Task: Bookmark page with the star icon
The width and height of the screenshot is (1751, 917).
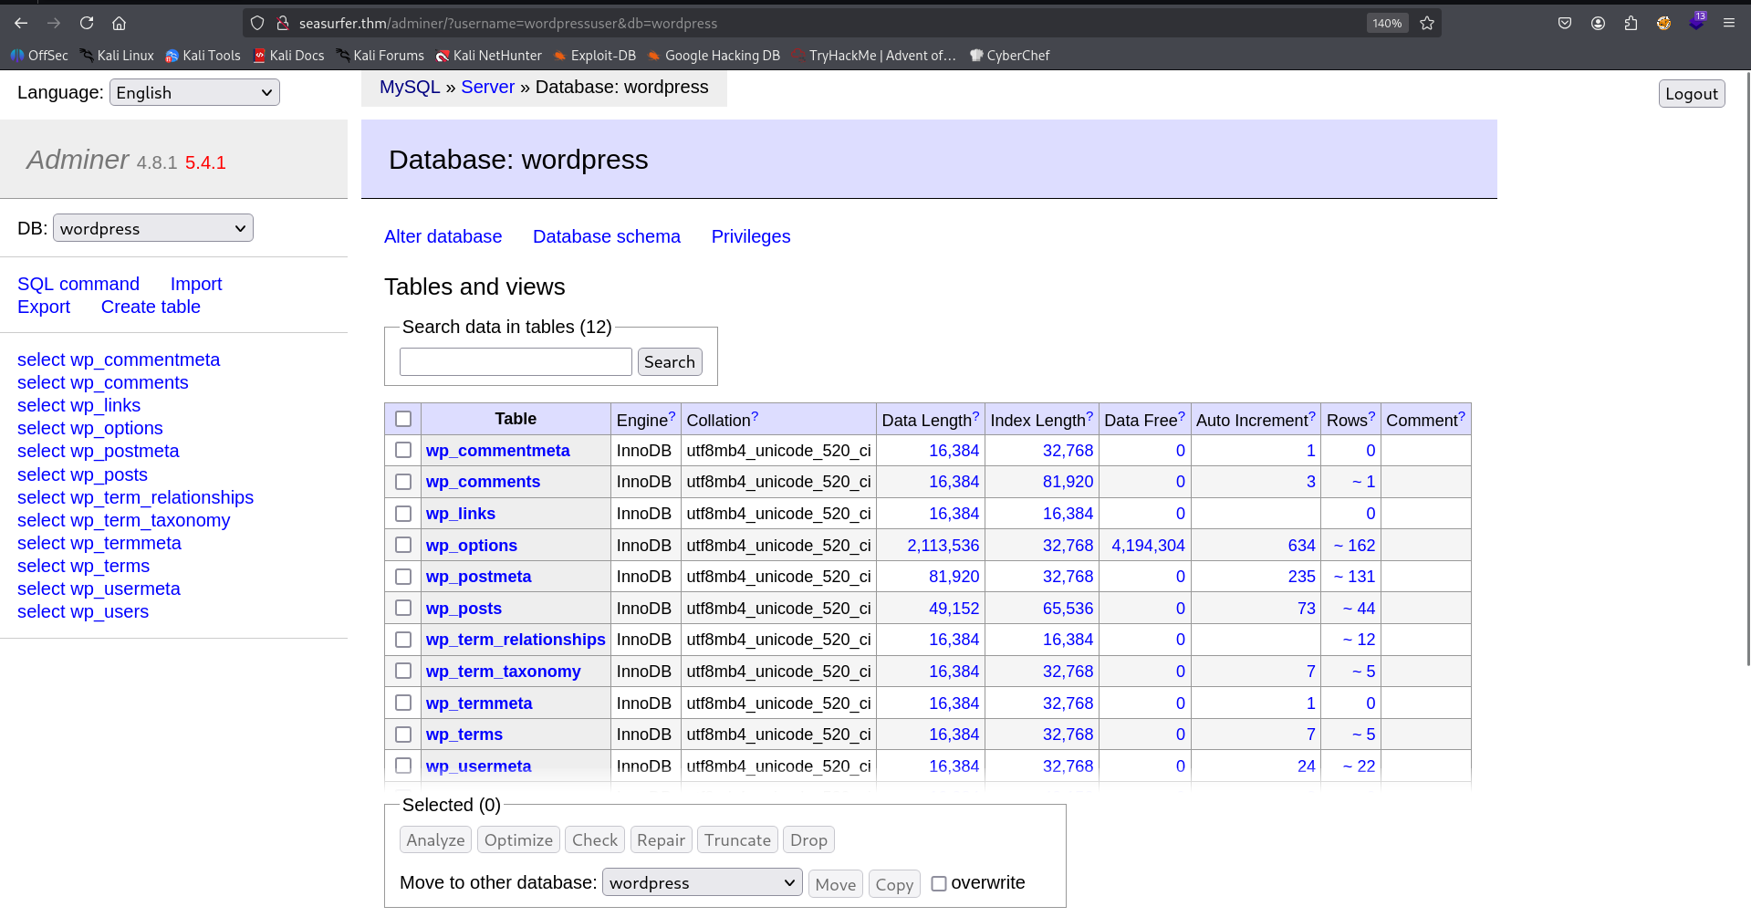Action: (1427, 23)
